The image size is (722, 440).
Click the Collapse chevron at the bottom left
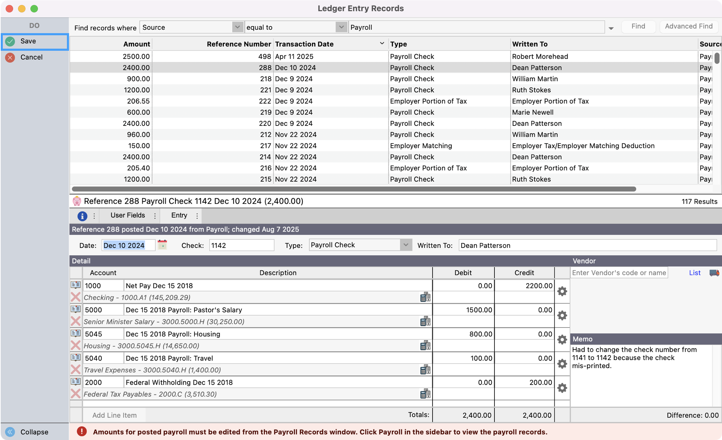coord(10,432)
